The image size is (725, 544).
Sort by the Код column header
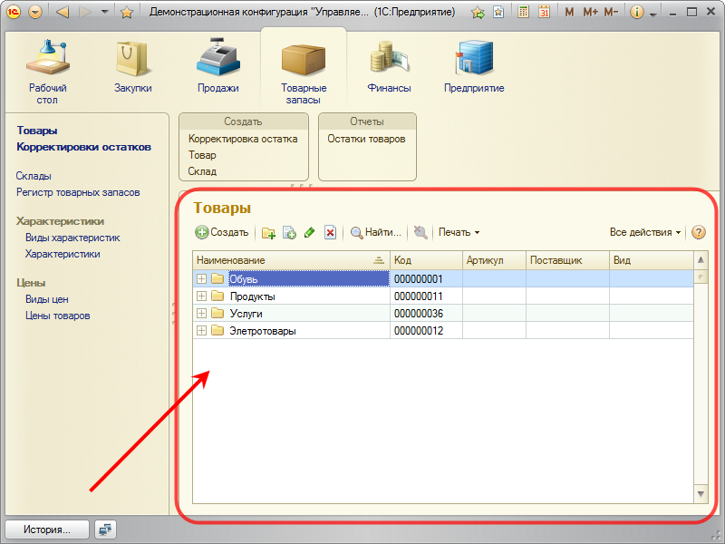426,260
